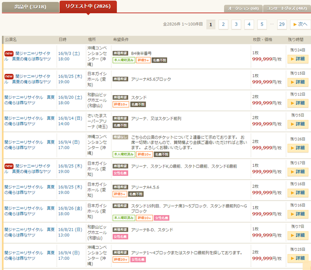
Task: Click the 評価5+ tag in アリーナA4.5.6 row
Action: pos(120,194)
